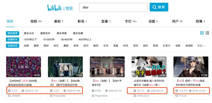
Task: Switch to list view layout icon
Action: pyautogui.click(x=207, y=33)
